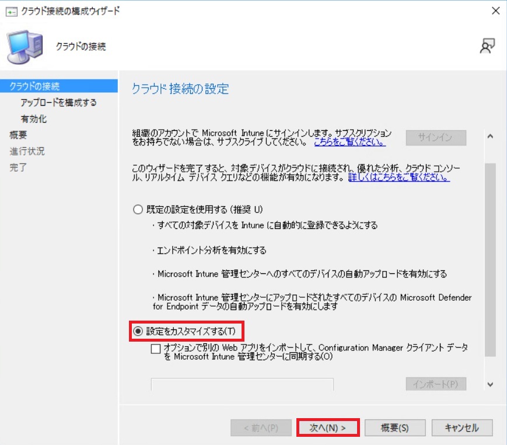This screenshot has height=445, width=507.
Task: Enable the Web アプリ import checkbox
Action: click(x=156, y=349)
